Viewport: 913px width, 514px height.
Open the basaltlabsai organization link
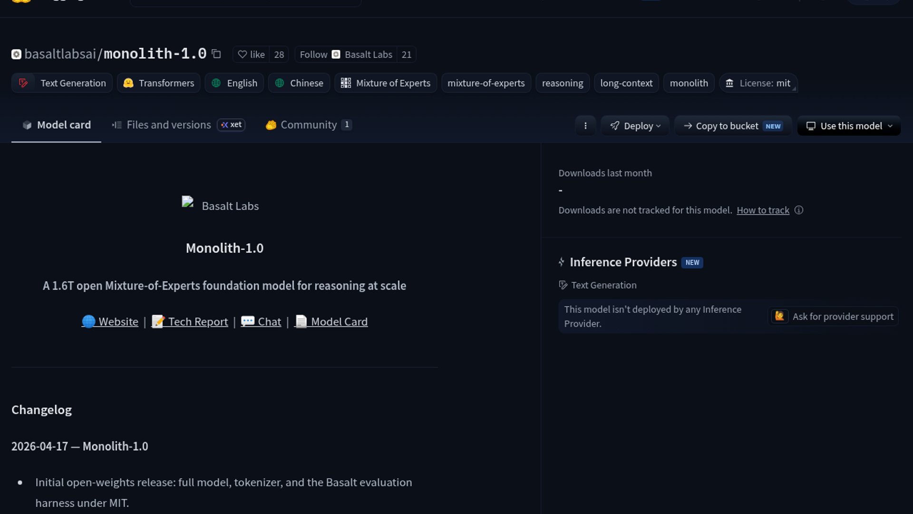(60, 54)
